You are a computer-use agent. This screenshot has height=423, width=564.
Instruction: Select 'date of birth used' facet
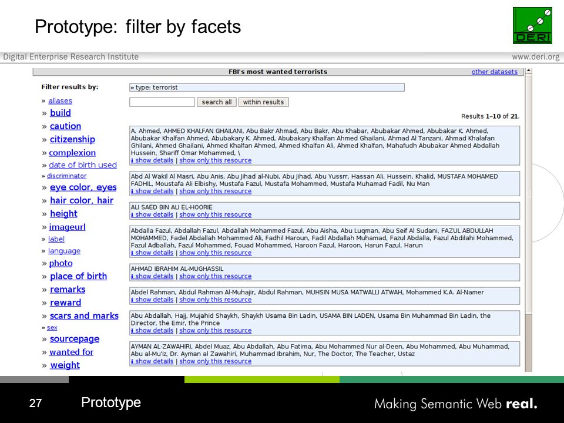pos(83,165)
